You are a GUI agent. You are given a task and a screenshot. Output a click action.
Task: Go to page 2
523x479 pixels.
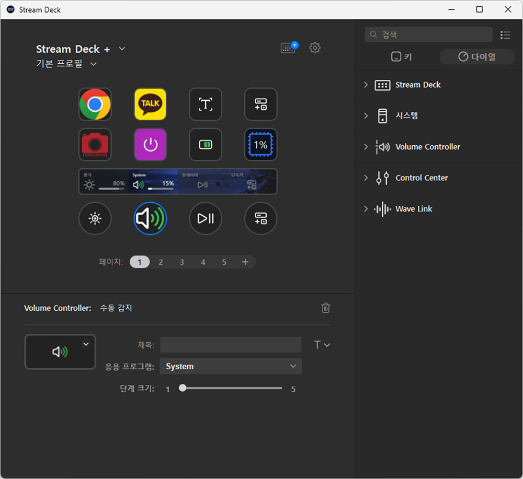[x=161, y=262]
